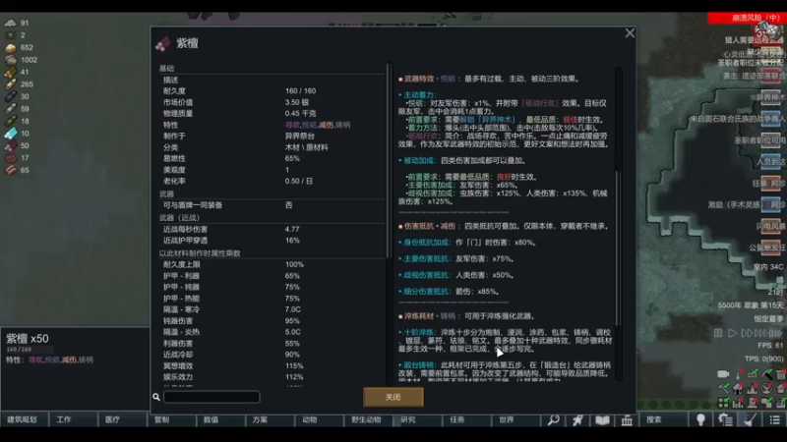The height and width of the screenshot is (442, 787).
Task: Click the 关闭 button in info dialog
Action: [x=393, y=397]
